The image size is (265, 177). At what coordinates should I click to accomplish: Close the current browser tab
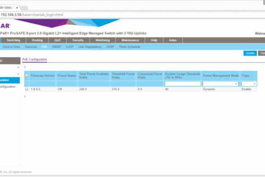[x=17, y=8]
